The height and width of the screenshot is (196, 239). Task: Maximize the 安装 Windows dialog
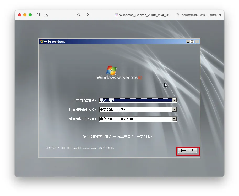click(x=192, y=42)
